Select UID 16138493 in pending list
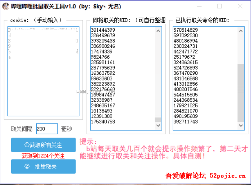This screenshot has height=185, width=251. [x=102, y=111]
